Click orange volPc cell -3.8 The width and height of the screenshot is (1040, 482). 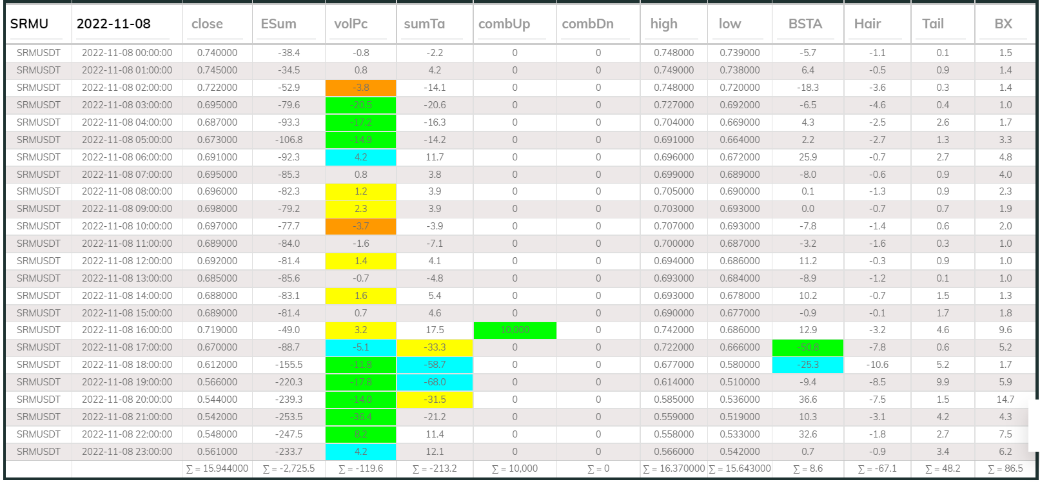coord(361,88)
